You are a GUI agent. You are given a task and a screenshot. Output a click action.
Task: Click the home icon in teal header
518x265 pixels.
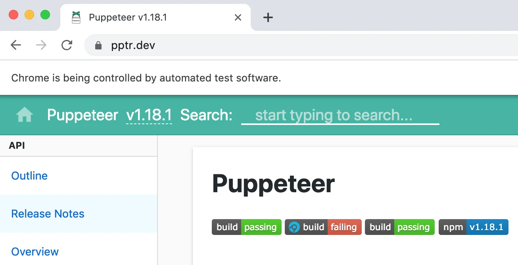tap(25, 115)
